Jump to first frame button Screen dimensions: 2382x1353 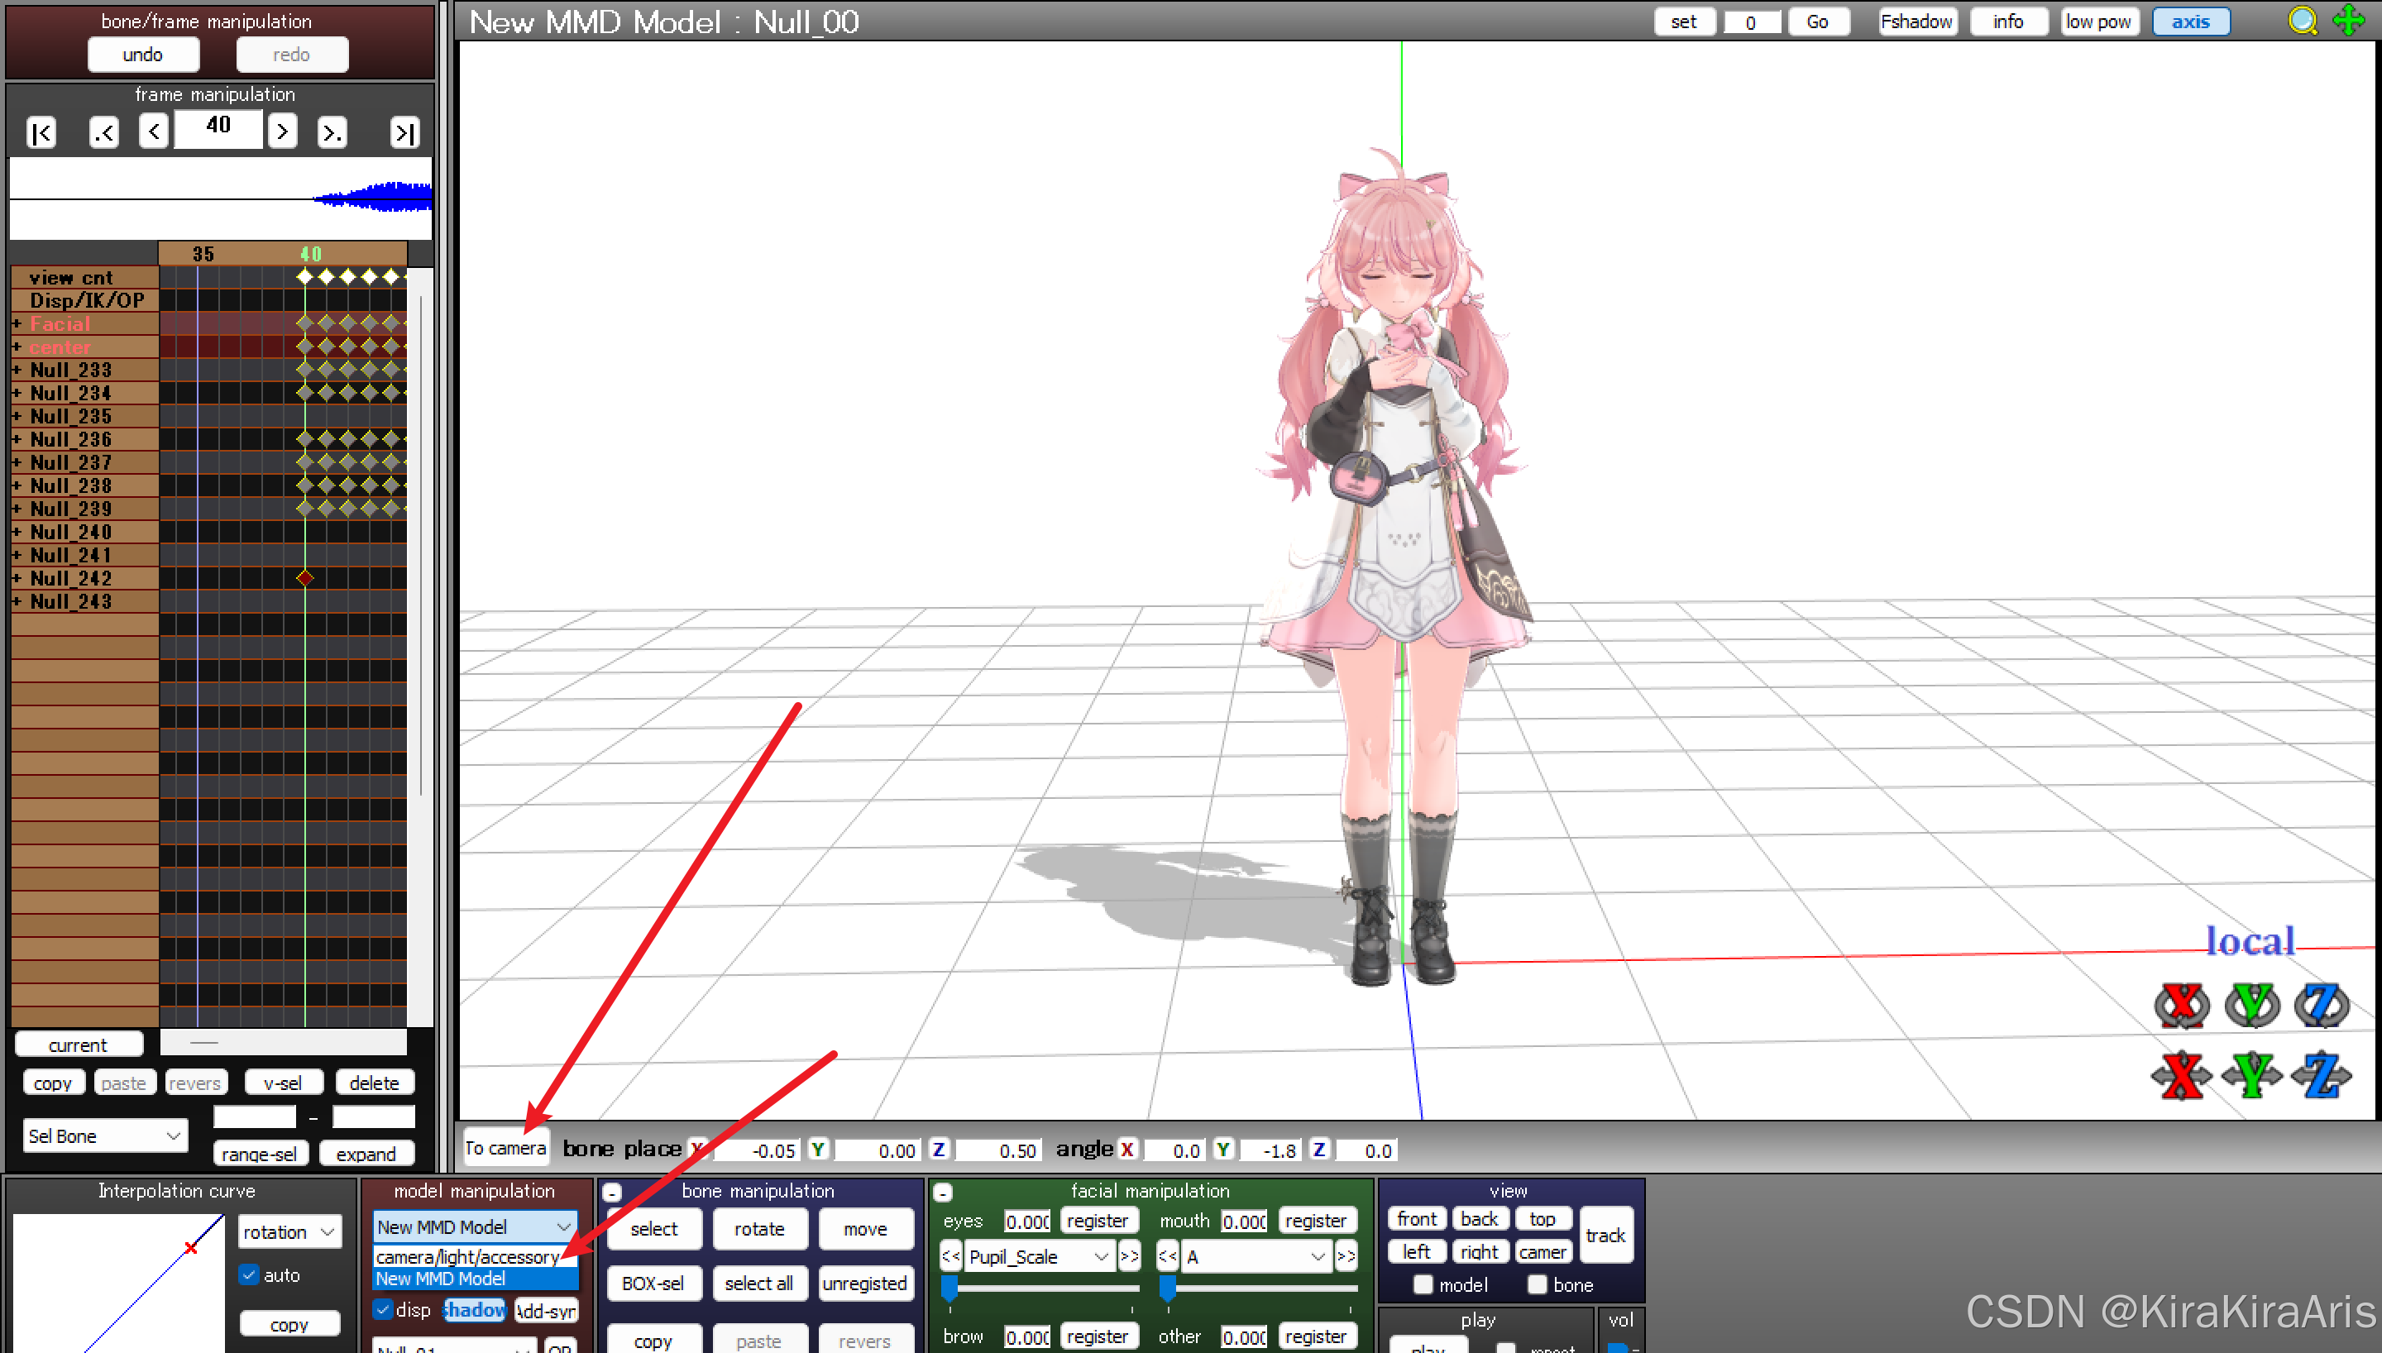coord(42,133)
